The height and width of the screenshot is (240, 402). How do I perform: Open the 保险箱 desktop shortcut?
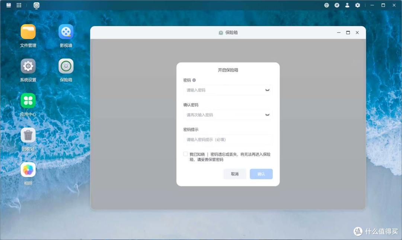click(66, 66)
